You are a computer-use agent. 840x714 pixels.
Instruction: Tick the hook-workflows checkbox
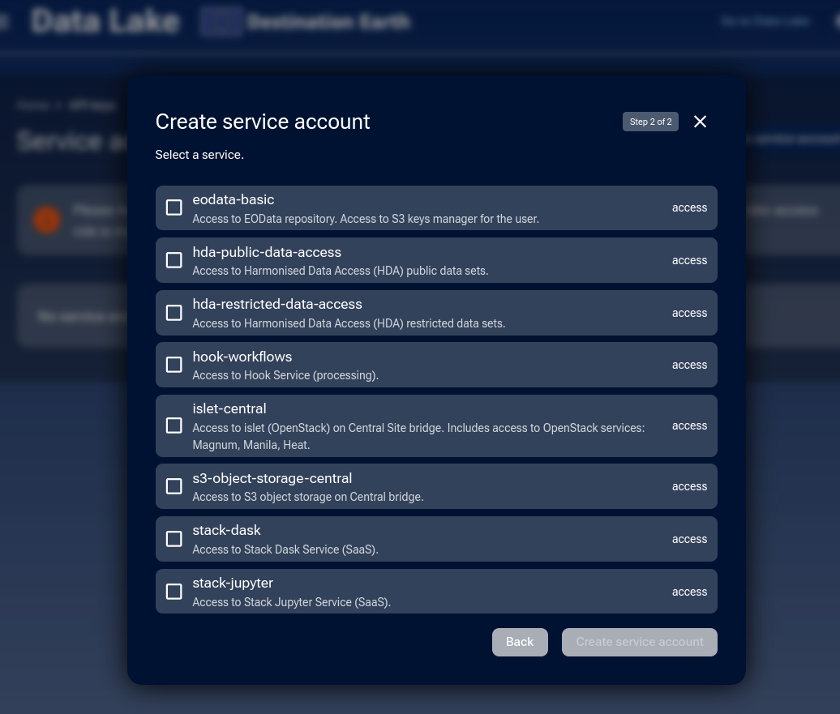[x=174, y=365]
